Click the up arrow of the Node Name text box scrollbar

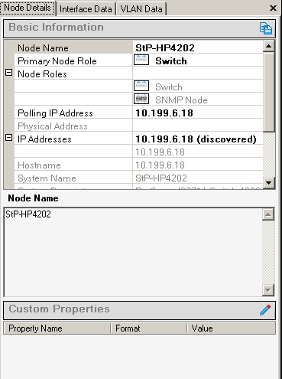268,214
